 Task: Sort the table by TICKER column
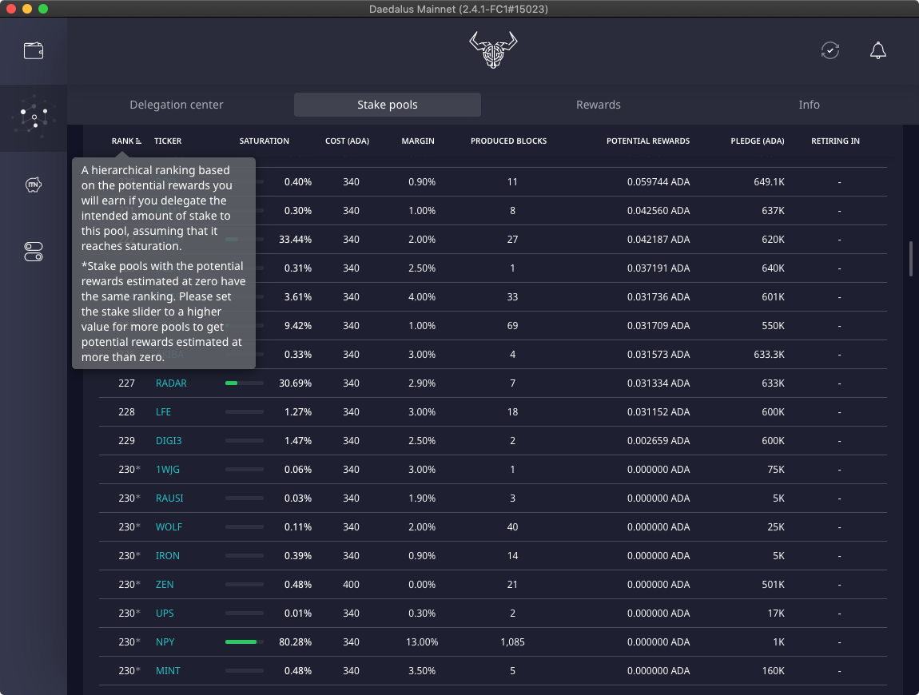168,141
